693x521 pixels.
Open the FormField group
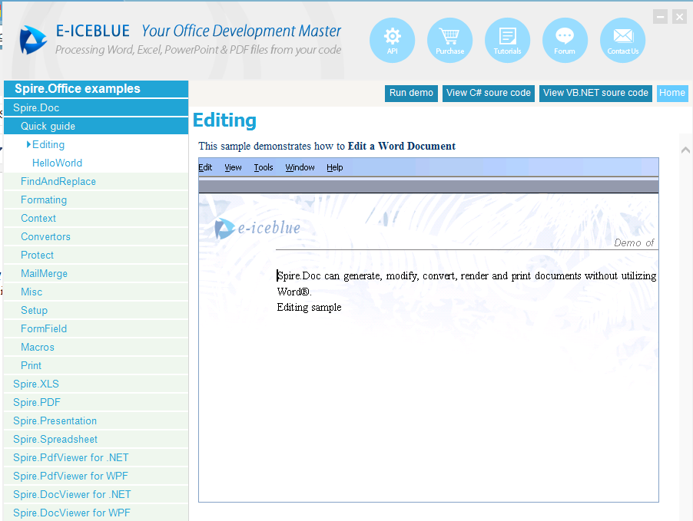(x=96, y=329)
